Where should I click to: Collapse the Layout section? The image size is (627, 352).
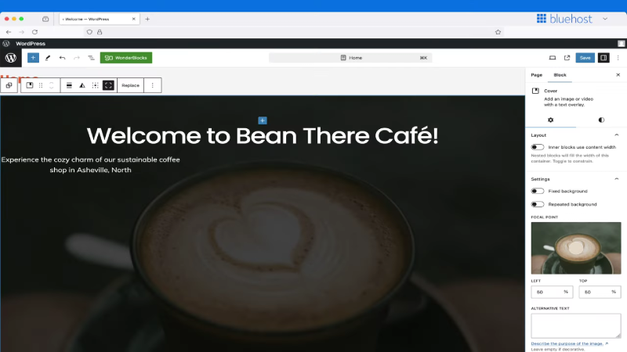tap(616, 135)
